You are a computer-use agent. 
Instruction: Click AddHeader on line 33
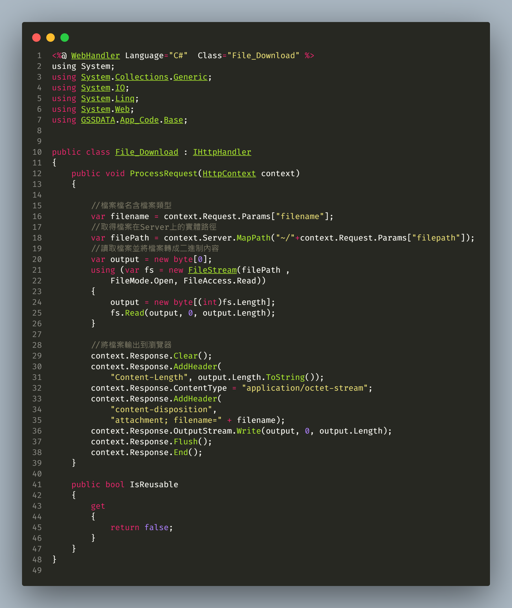195,399
